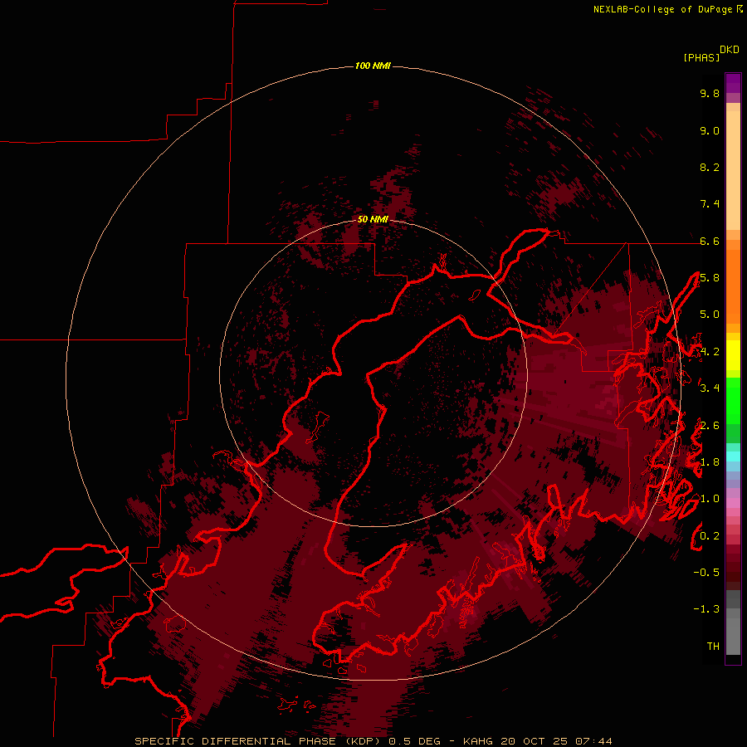The height and width of the screenshot is (747, 747).
Task: Select the 5.8 scale value
Action: point(710,278)
